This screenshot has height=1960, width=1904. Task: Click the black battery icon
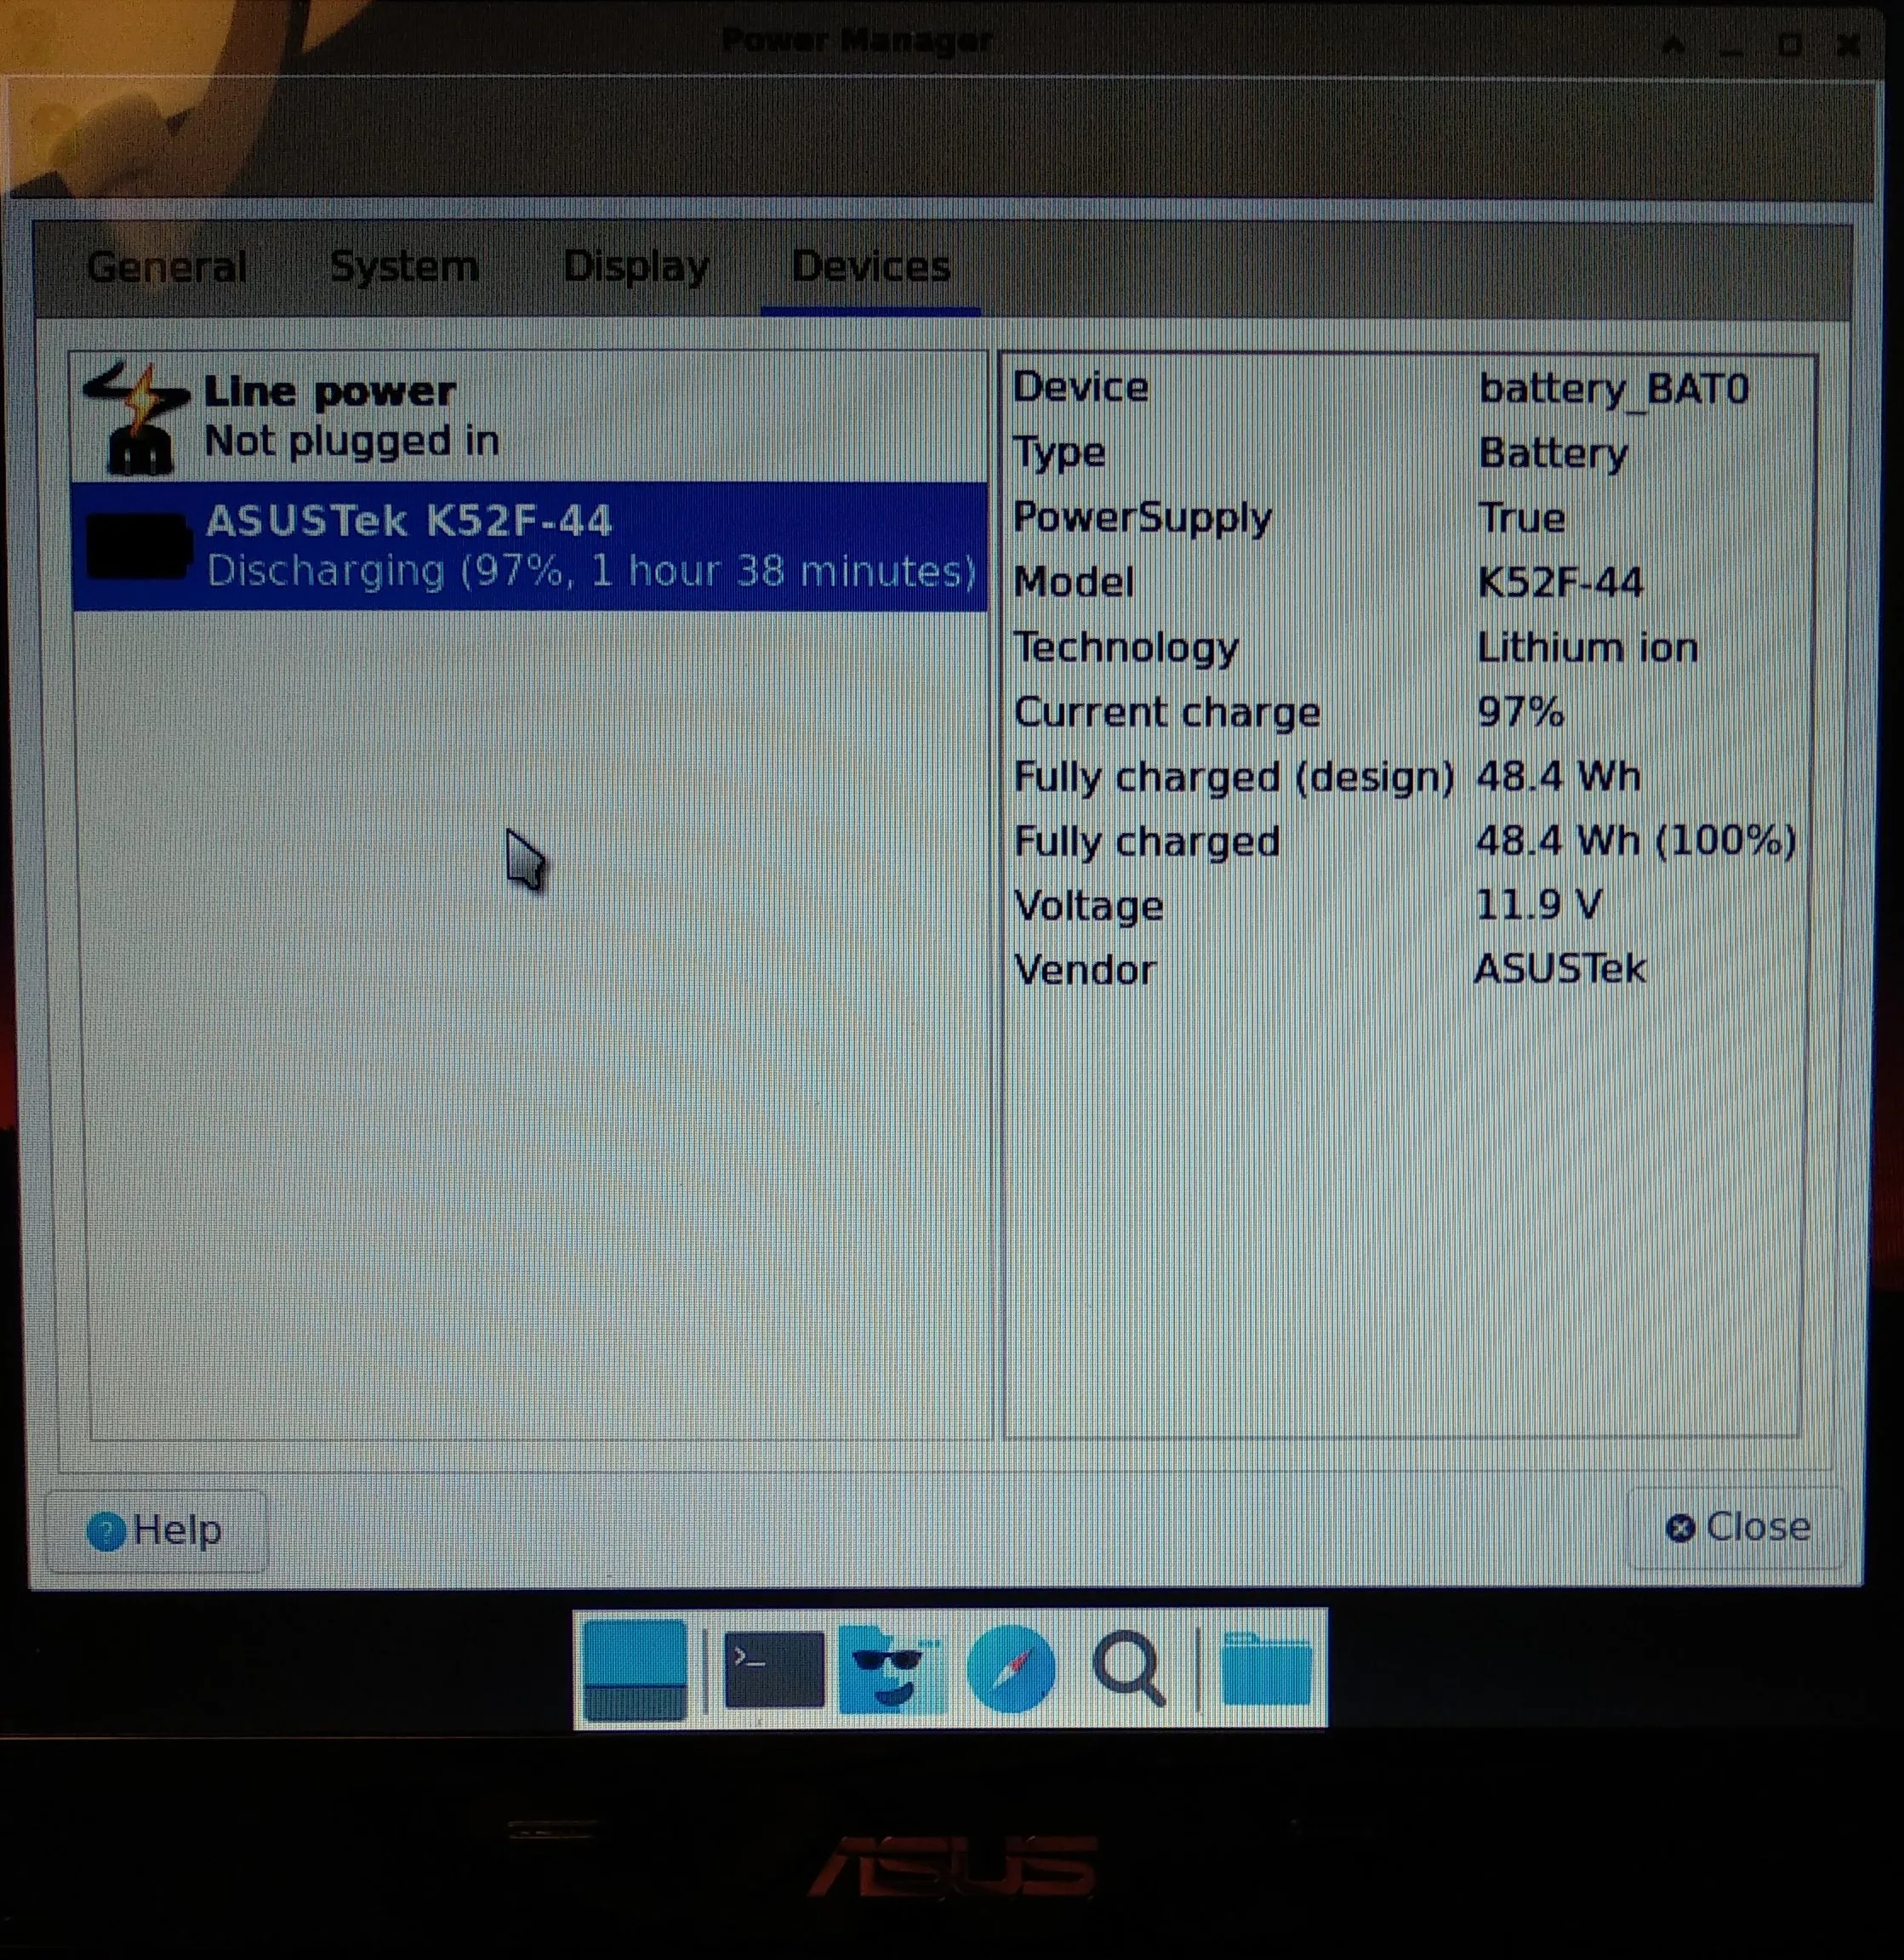click(x=138, y=546)
